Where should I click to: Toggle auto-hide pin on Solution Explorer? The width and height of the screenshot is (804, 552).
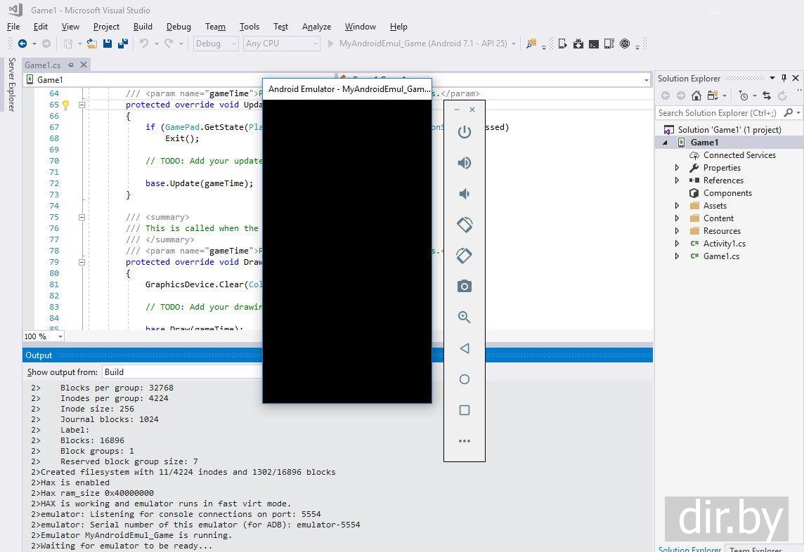click(784, 78)
